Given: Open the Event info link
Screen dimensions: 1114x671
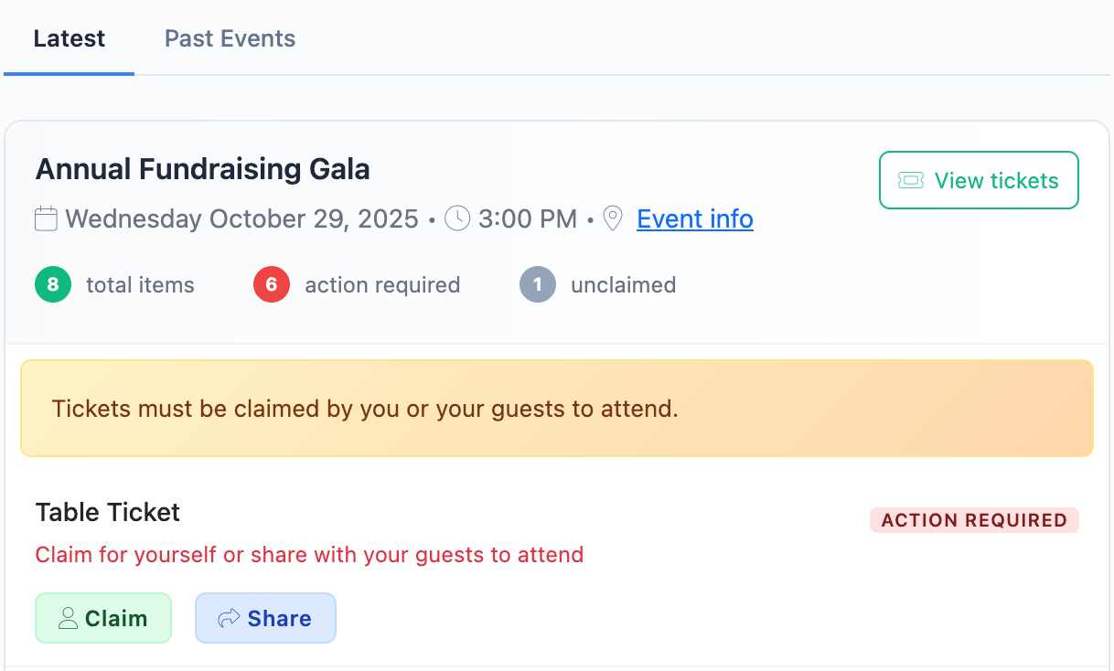Looking at the screenshot, I should click(x=695, y=219).
